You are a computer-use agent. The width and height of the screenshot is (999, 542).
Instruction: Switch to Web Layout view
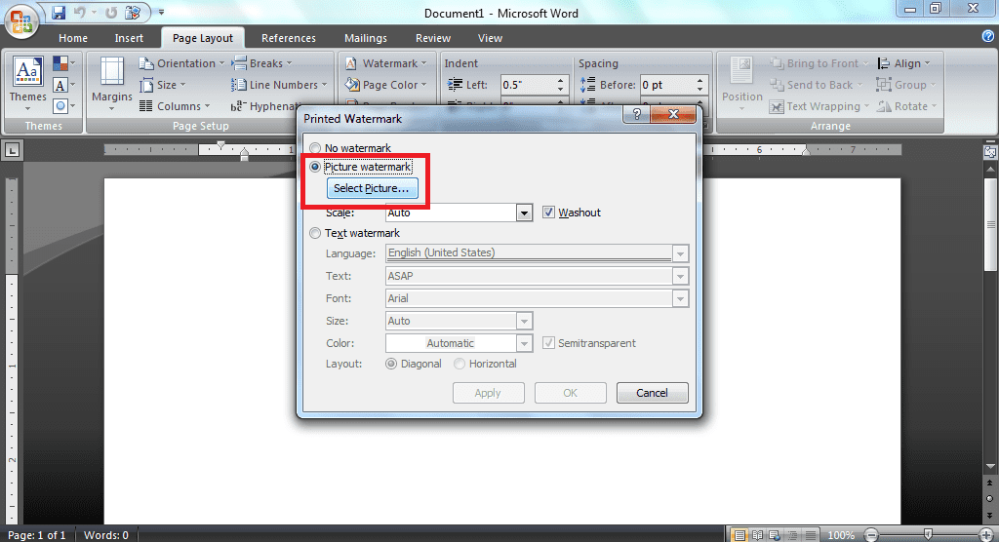coord(775,535)
